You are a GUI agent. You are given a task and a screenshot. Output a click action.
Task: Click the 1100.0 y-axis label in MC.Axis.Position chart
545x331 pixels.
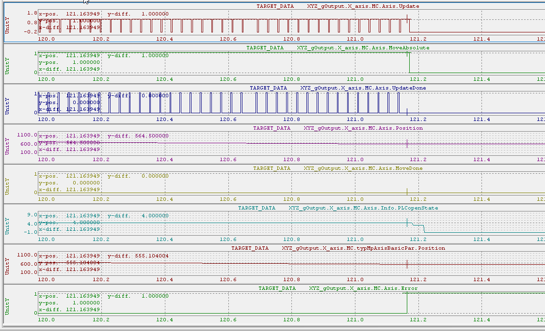coord(27,135)
